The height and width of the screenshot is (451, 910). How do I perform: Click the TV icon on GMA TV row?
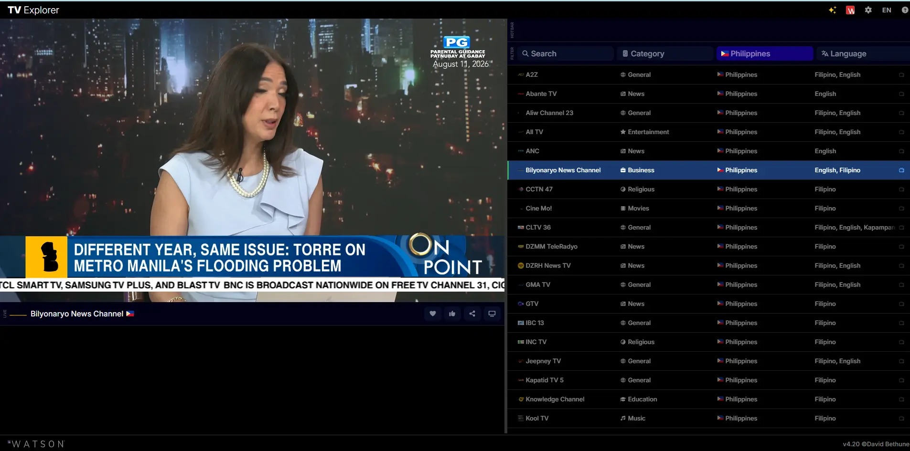coord(901,285)
